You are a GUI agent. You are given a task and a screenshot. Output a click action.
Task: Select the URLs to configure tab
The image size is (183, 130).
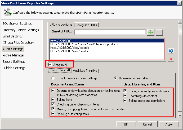coord(61,25)
